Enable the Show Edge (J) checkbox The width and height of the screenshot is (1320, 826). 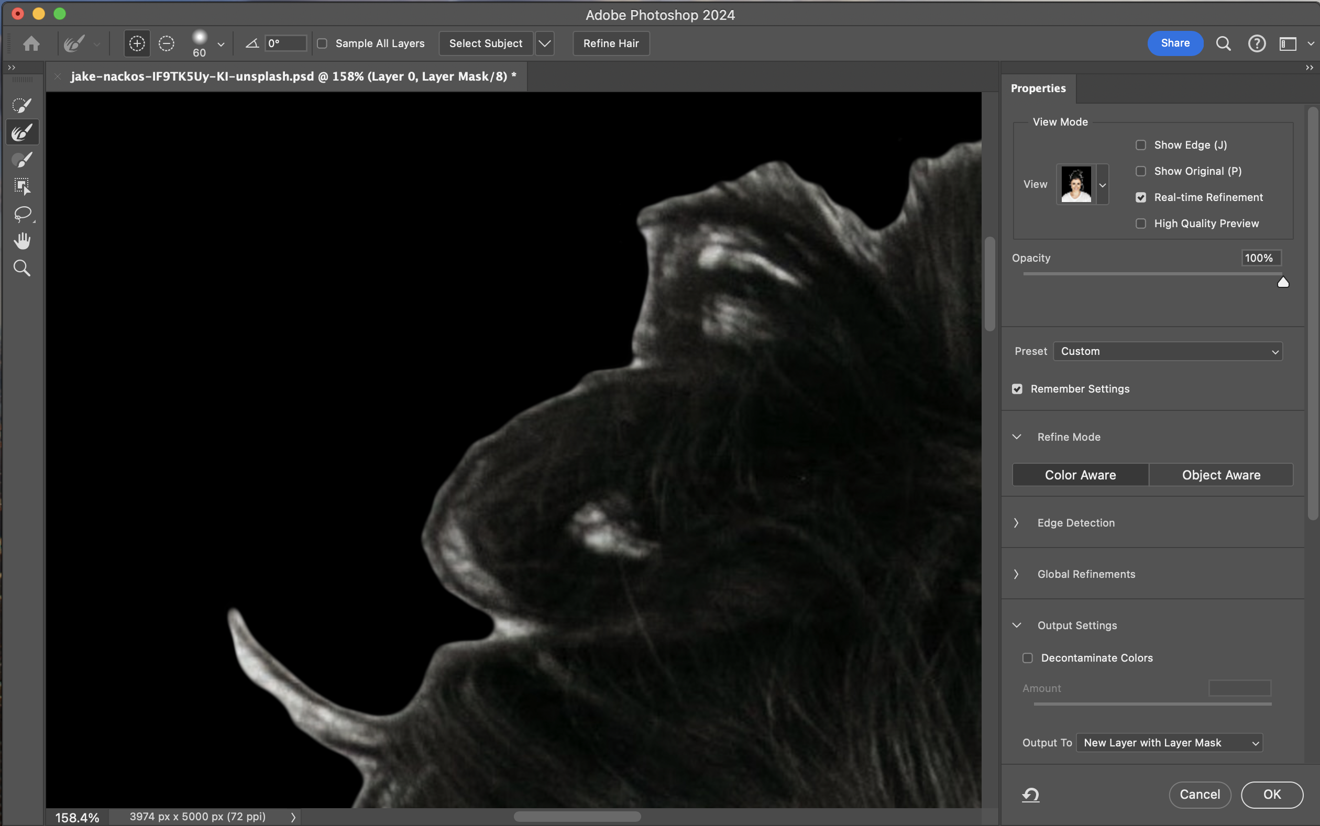pyautogui.click(x=1141, y=146)
